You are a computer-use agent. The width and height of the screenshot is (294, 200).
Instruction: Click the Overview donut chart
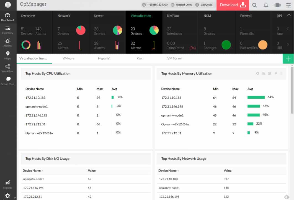click(x=26, y=45)
